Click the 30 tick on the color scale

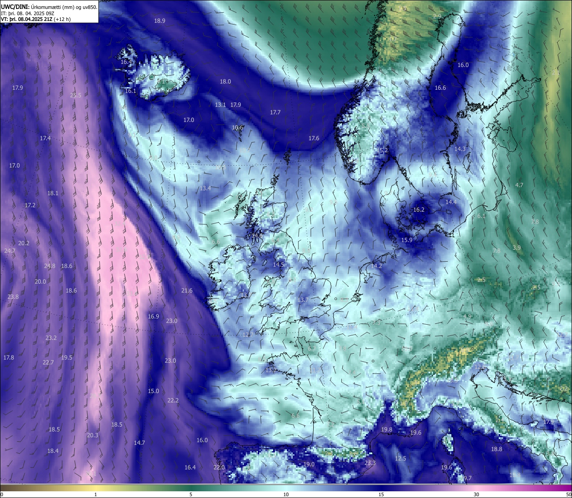476,494
